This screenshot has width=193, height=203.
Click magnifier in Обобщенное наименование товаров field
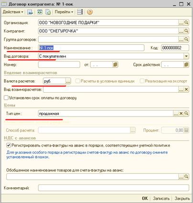186,177
